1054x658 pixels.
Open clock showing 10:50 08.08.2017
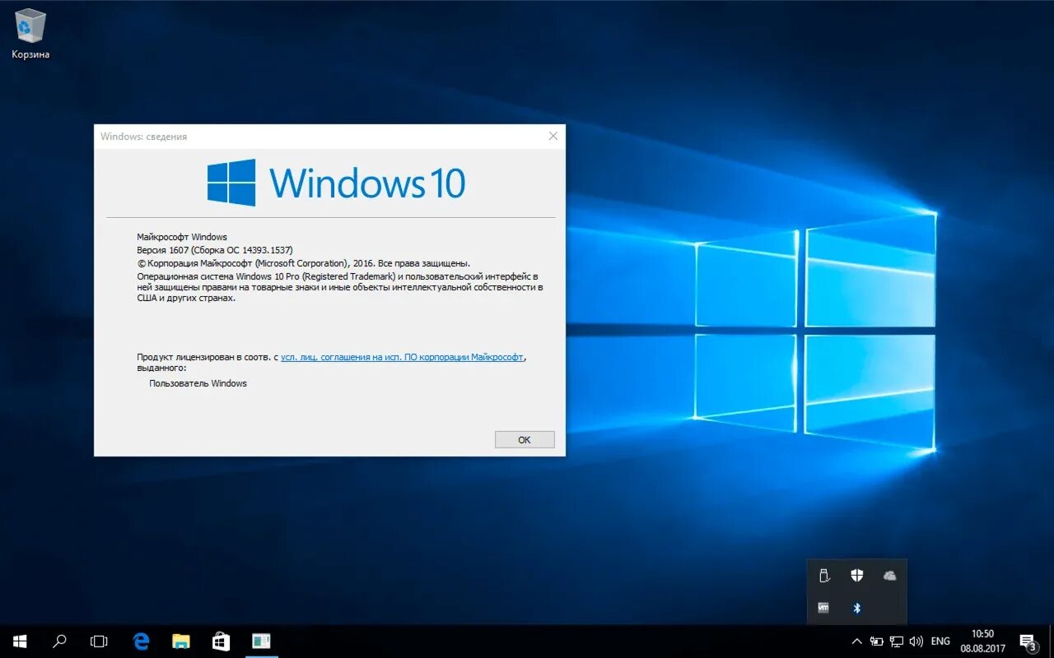[x=982, y=641]
